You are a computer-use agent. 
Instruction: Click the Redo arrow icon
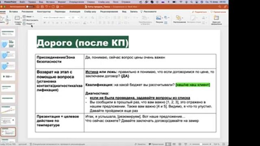(53, 7)
